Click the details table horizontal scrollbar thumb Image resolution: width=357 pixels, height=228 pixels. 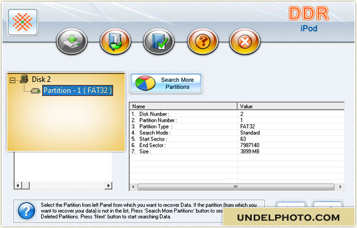click(x=236, y=187)
